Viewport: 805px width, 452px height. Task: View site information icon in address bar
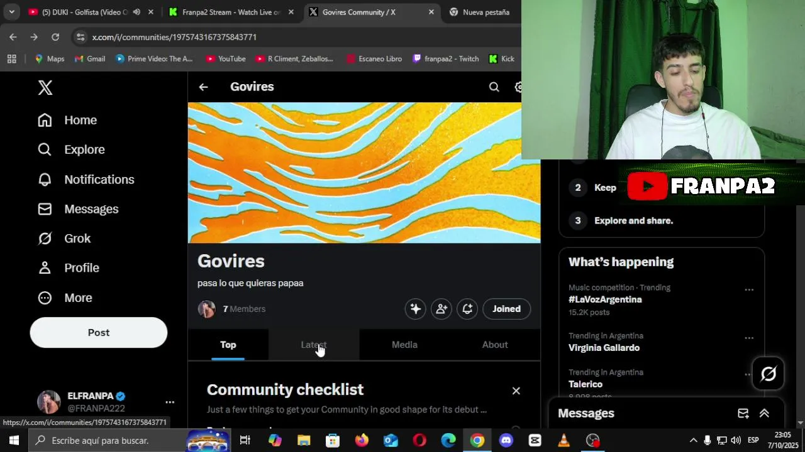point(80,37)
